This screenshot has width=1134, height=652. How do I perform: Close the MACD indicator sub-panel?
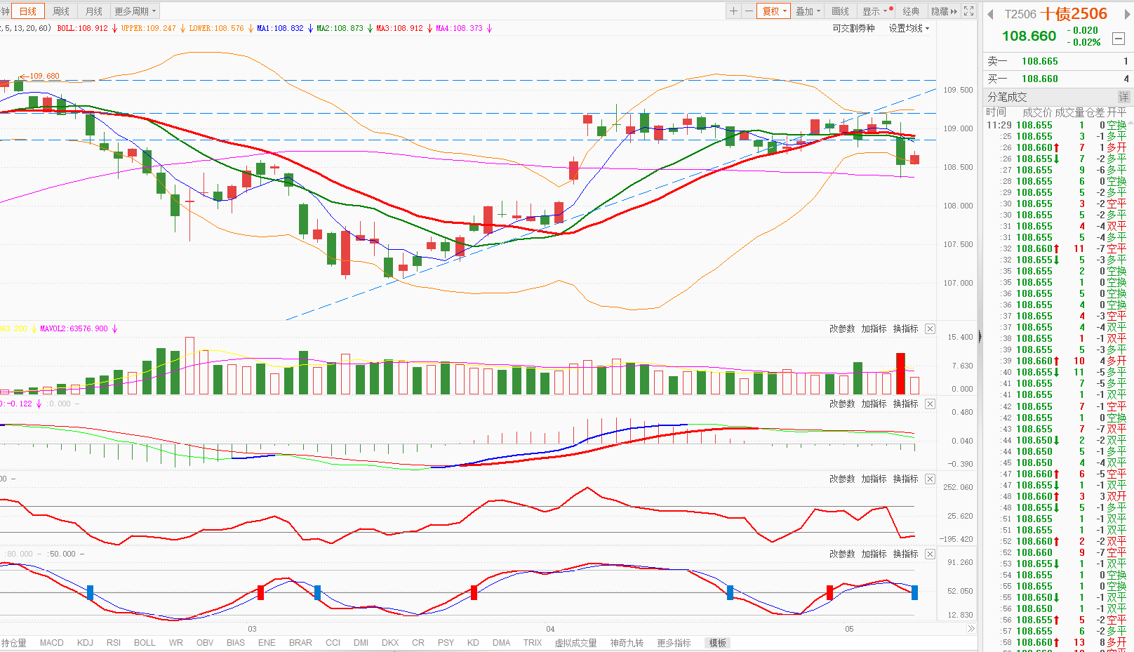[x=930, y=404]
